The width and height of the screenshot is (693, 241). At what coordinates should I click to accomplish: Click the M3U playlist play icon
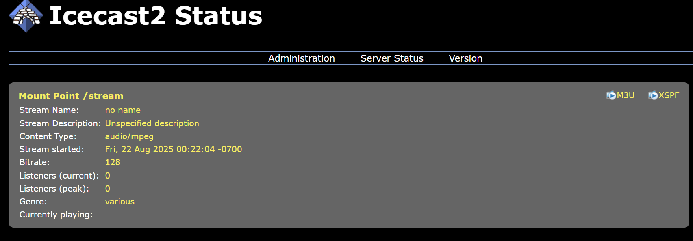pos(611,95)
